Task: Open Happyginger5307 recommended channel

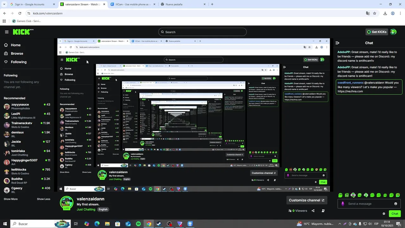Action: (x=27, y=162)
